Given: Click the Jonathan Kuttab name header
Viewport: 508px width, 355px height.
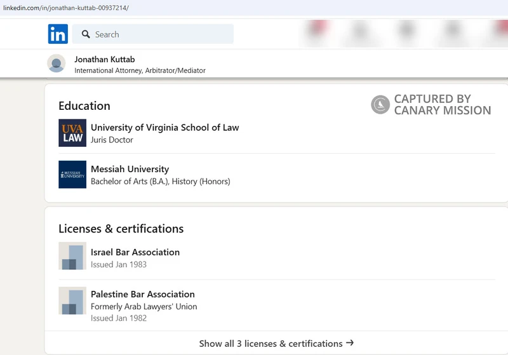Looking at the screenshot, I should (105, 59).
